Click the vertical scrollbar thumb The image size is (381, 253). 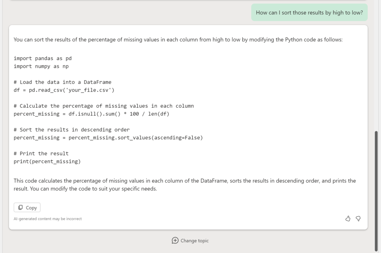(376, 189)
